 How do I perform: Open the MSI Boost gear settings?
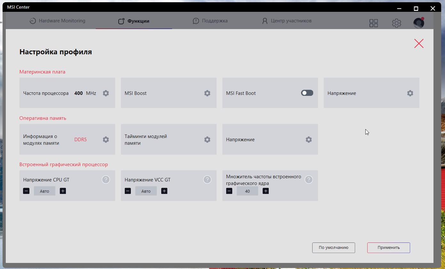[207, 93]
